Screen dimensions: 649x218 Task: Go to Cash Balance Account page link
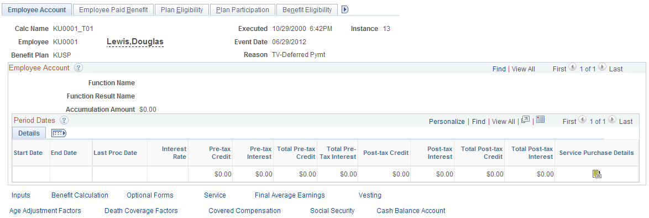point(411,211)
